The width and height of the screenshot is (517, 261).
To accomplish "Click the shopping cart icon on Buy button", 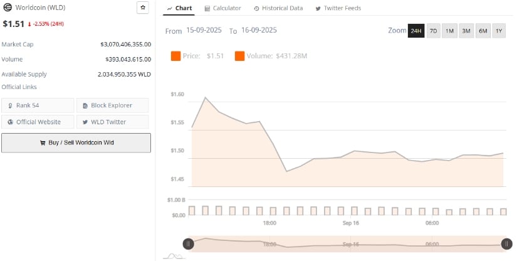I will coord(43,143).
